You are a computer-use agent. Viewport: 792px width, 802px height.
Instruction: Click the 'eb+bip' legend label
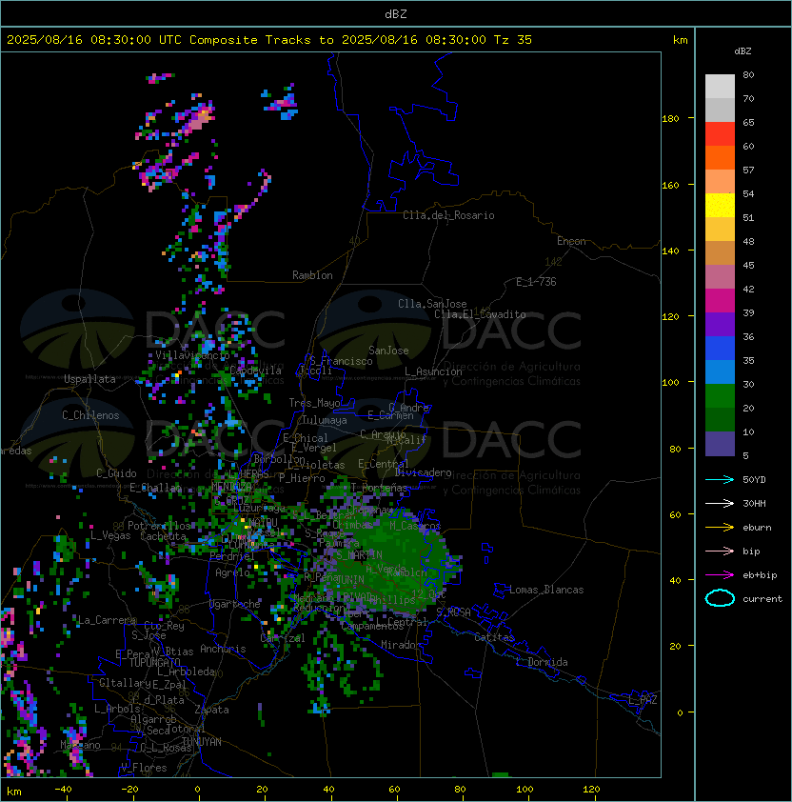click(x=760, y=575)
